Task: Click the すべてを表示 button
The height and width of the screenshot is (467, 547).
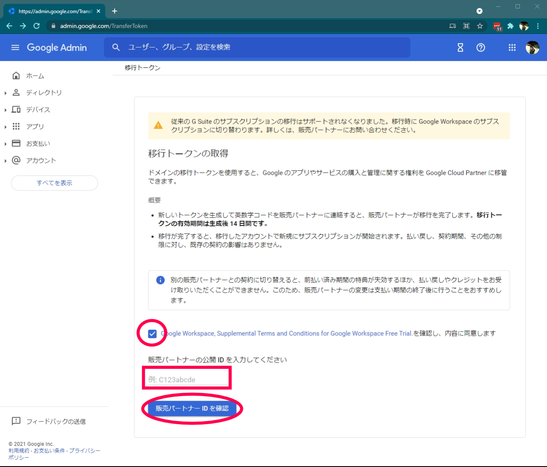Action: coord(54,183)
